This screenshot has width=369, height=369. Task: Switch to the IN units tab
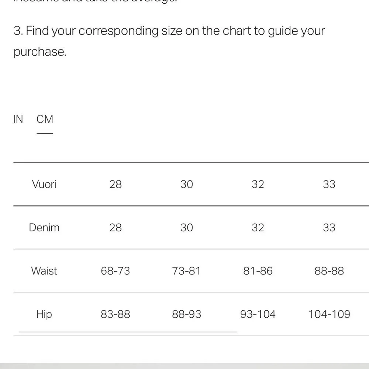[x=18, y=119]
